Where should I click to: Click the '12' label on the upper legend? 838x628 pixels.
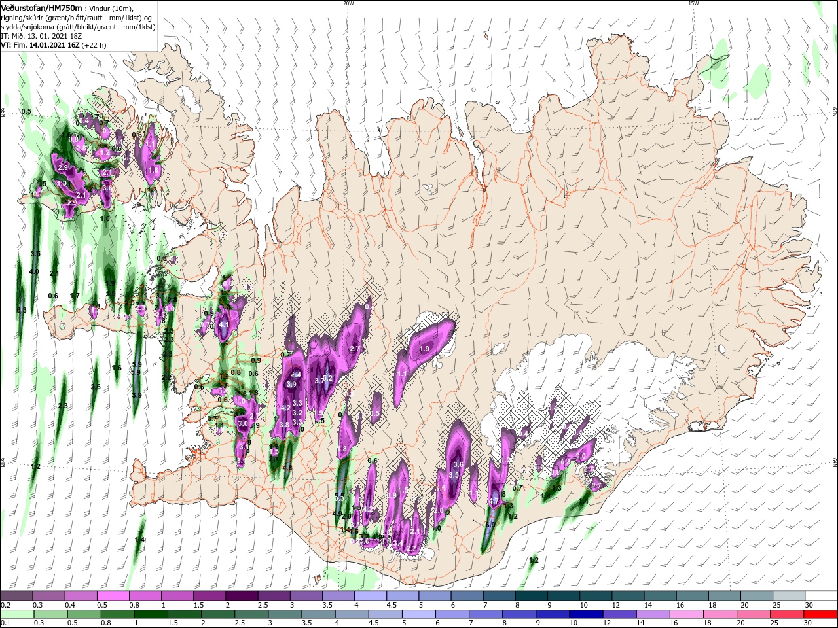pos(616,605)
